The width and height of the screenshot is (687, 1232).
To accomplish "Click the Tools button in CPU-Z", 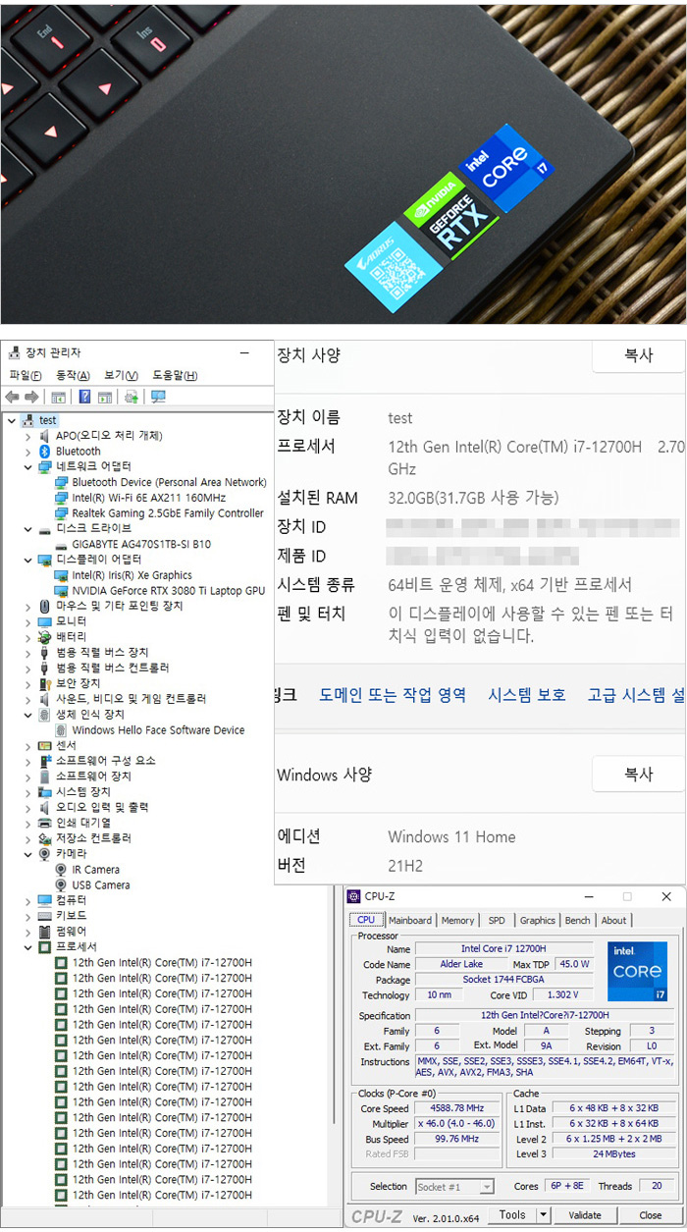I will (x=511, y=1215).
